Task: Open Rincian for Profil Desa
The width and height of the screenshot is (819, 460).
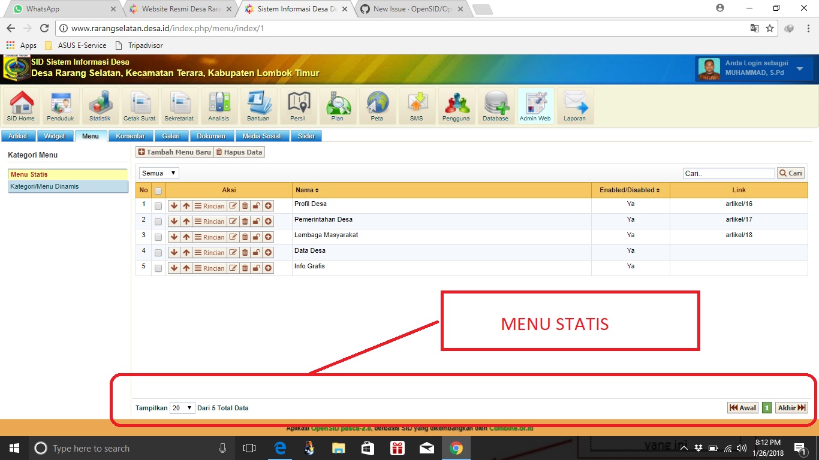Action: [210, 205]
